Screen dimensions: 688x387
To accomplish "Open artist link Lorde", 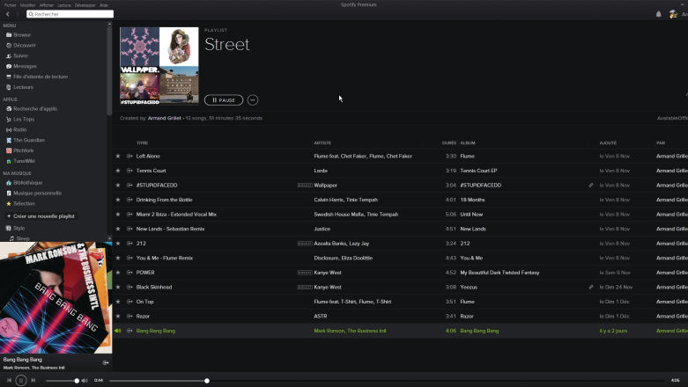I will pyautogui.click(x=321, y=171).
